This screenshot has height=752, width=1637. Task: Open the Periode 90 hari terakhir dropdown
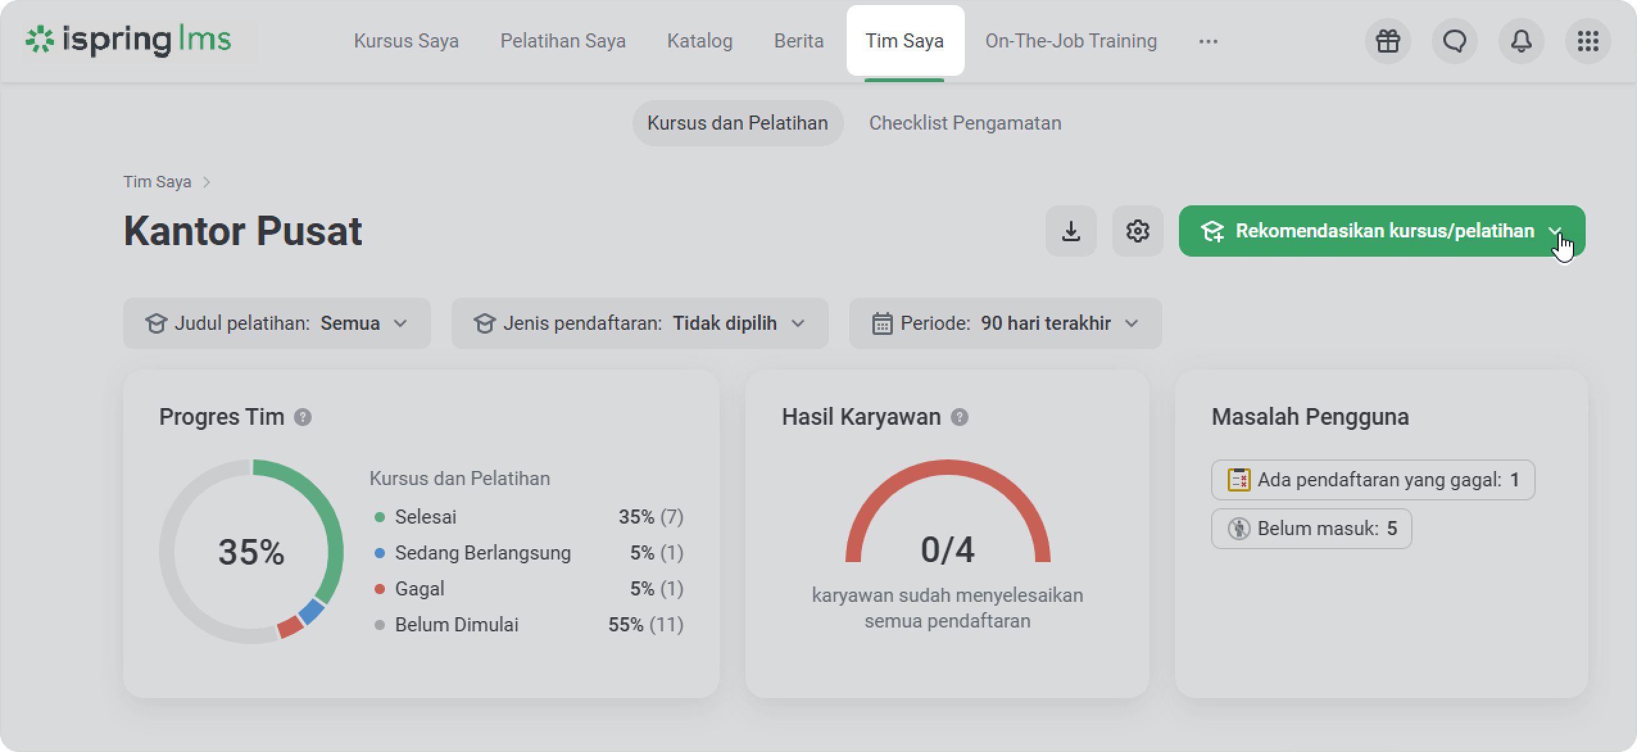(x=1005, y=323)
